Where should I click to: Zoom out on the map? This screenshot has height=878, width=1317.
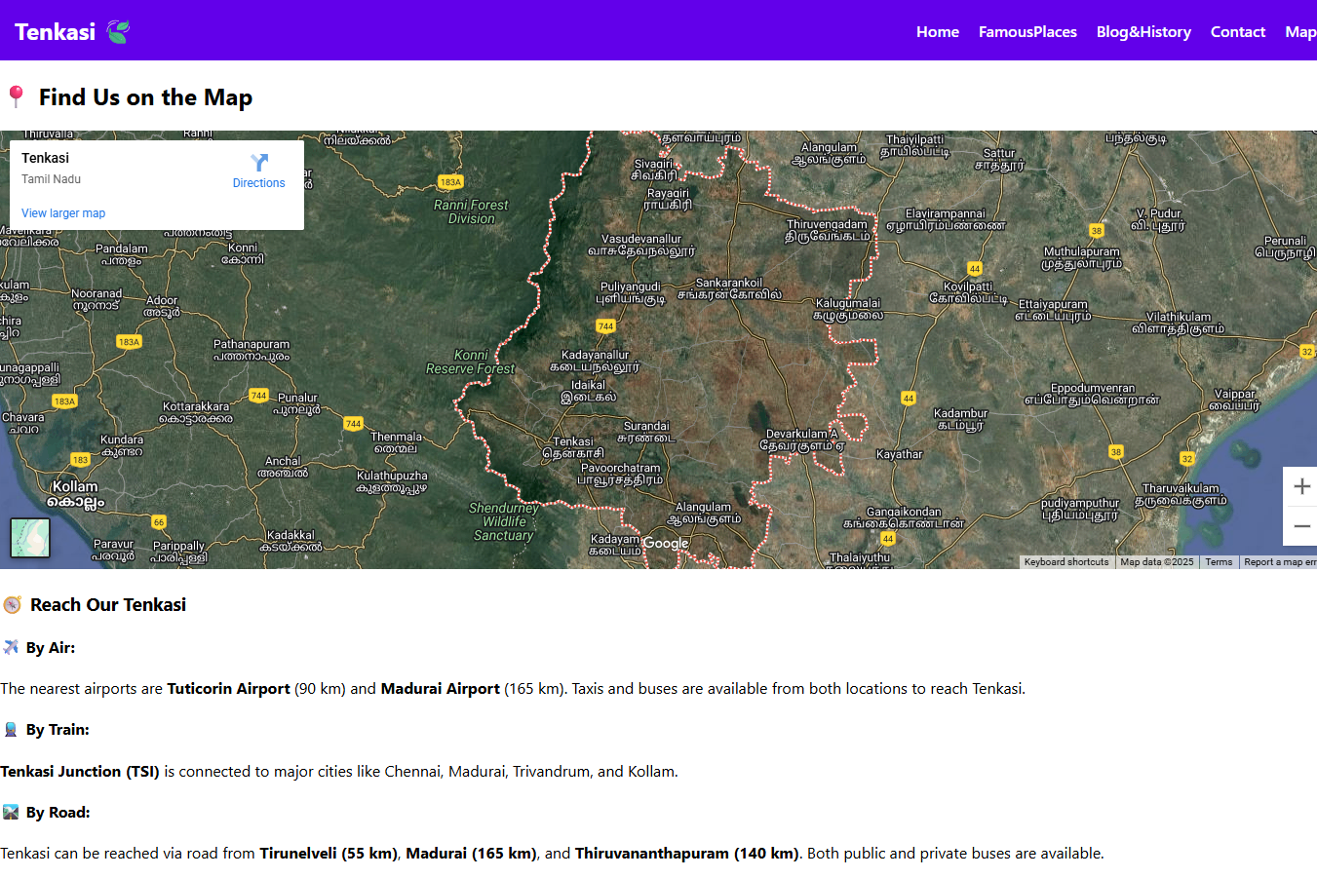(1301, 526)
